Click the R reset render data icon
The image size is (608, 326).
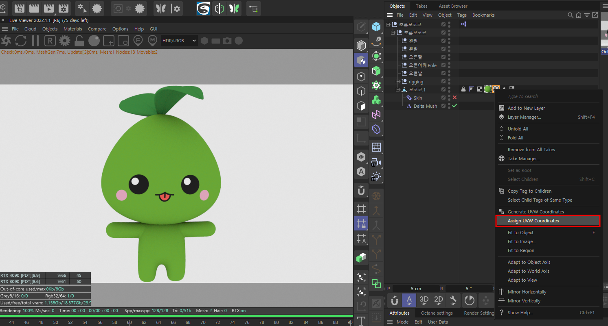[x=50, y=41]
